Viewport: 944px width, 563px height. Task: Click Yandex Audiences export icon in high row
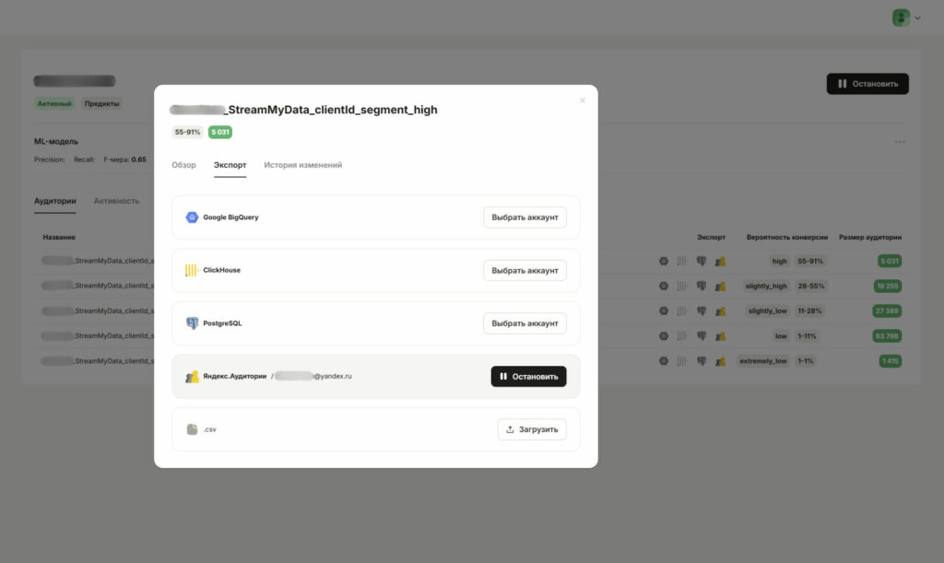point(720,261)
